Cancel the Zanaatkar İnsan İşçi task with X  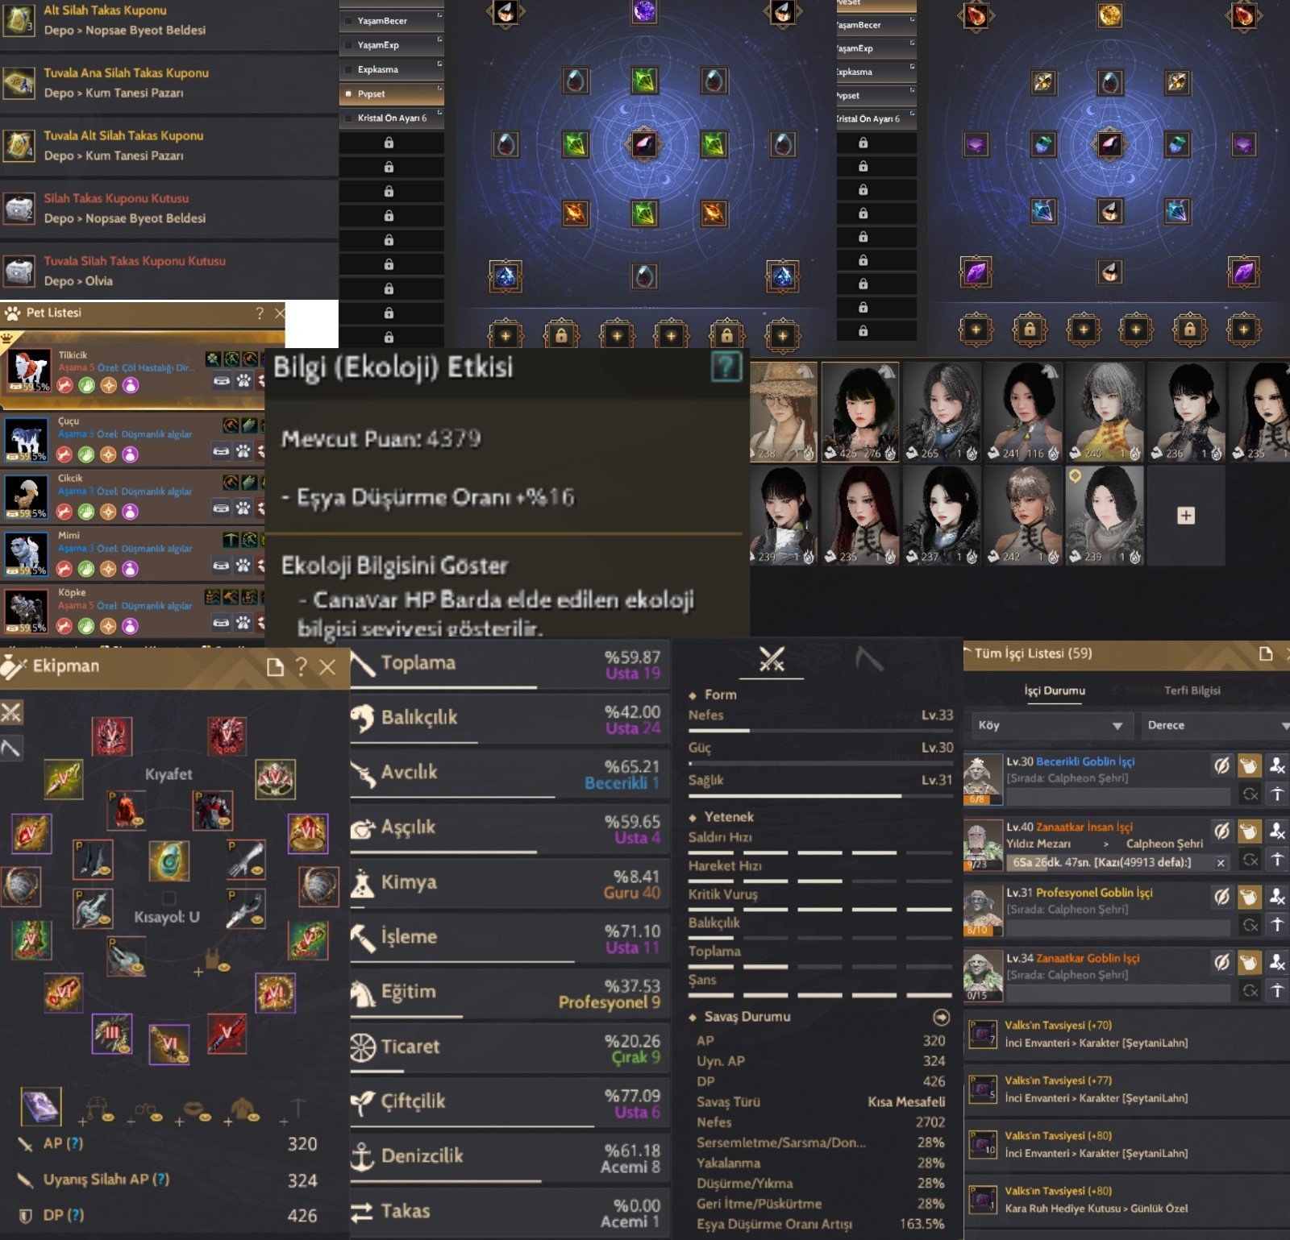click(1221, 863)
